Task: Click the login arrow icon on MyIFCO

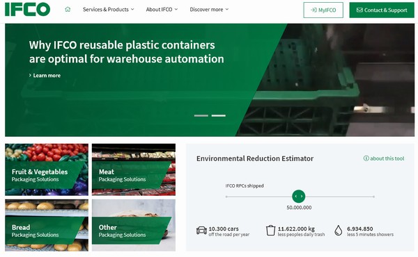Action: 313,10
